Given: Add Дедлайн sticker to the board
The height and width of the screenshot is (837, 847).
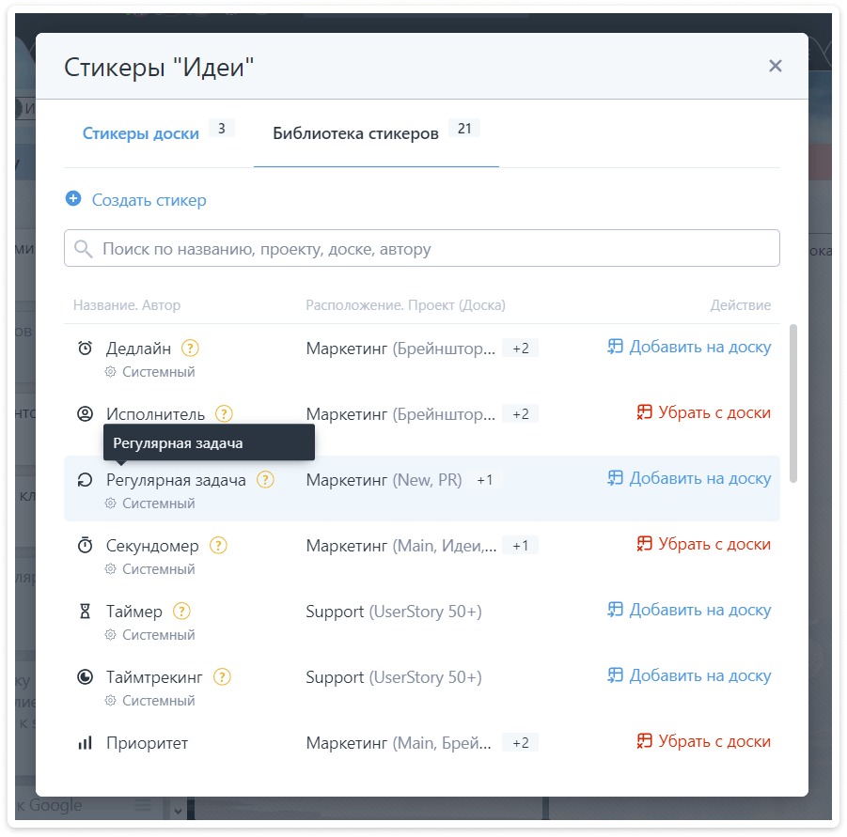Looking at the screenshot, I should 689,348.
